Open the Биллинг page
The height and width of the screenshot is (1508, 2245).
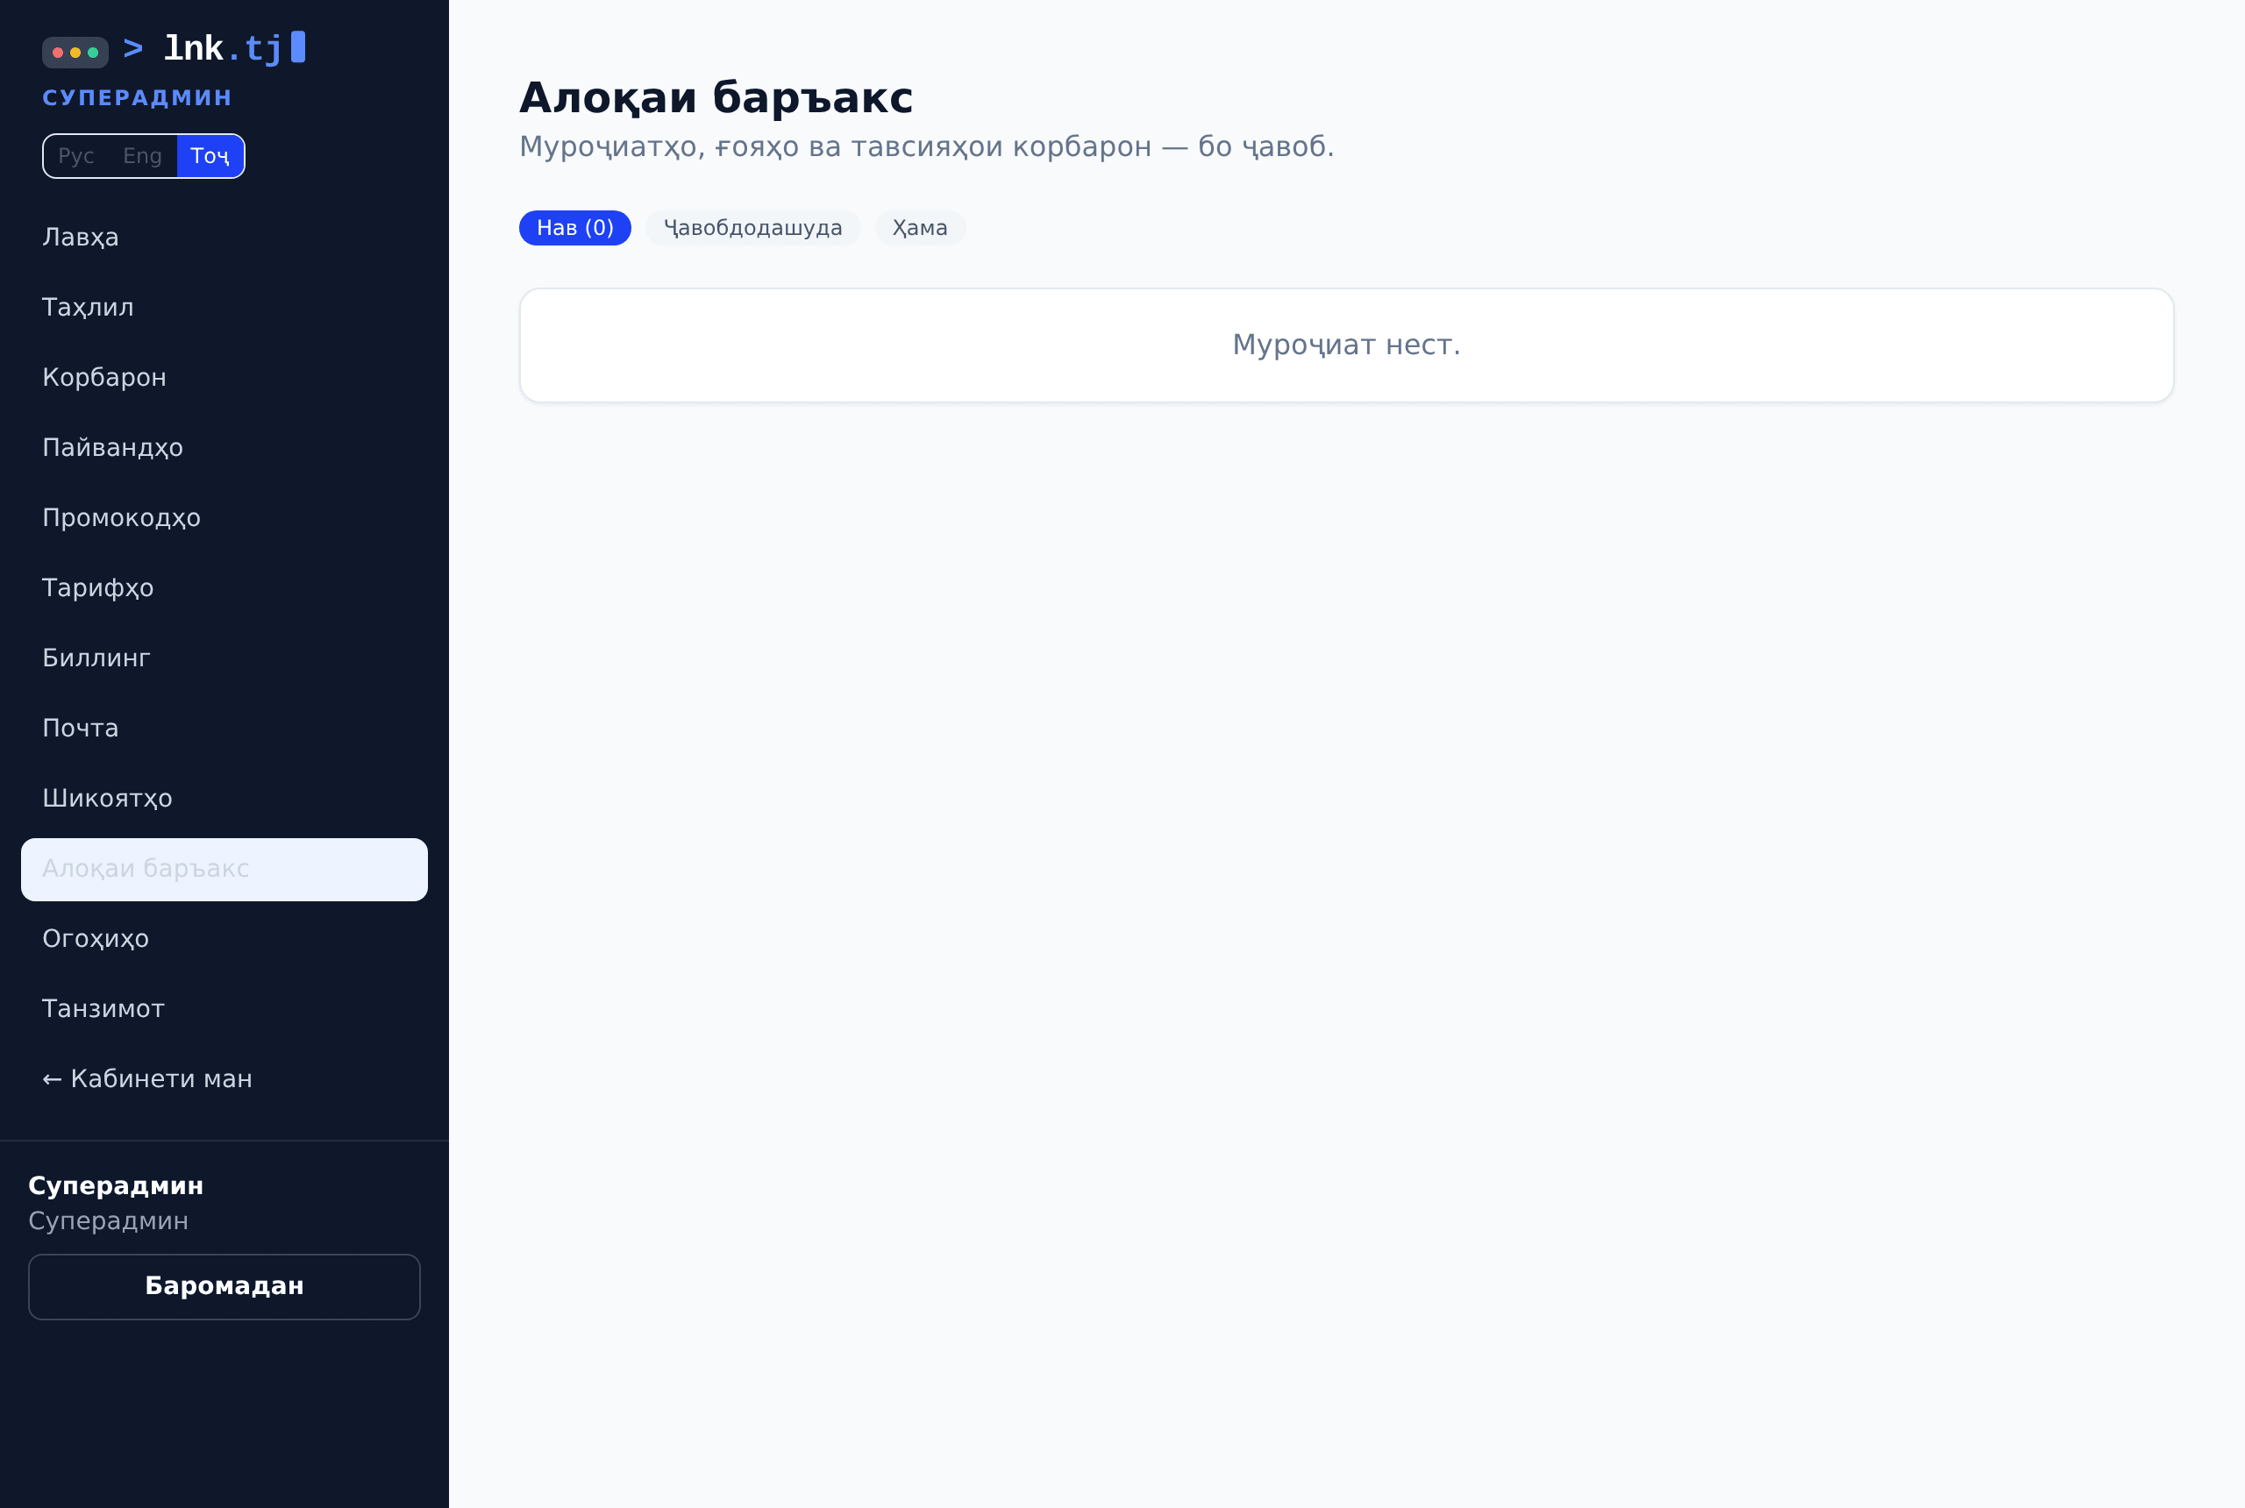coord(224,658)
